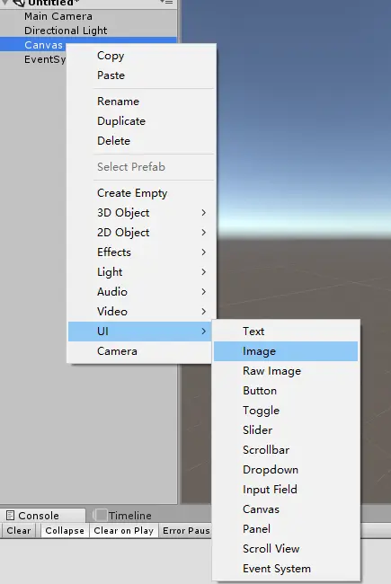Create a UI Scroll View element

pos(286,549)
